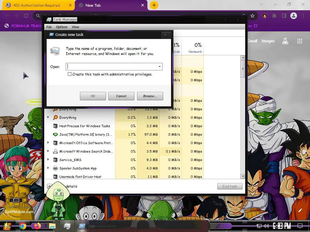310x232 pixels.
Task: Open the View menu in Task Manager
Action: tap(75, 27)
